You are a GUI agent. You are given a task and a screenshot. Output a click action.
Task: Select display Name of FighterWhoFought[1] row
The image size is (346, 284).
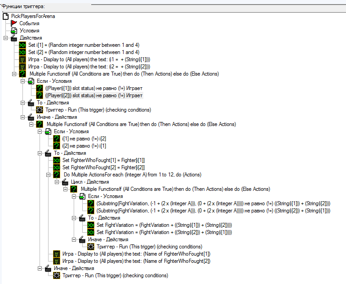click(136, 254)
